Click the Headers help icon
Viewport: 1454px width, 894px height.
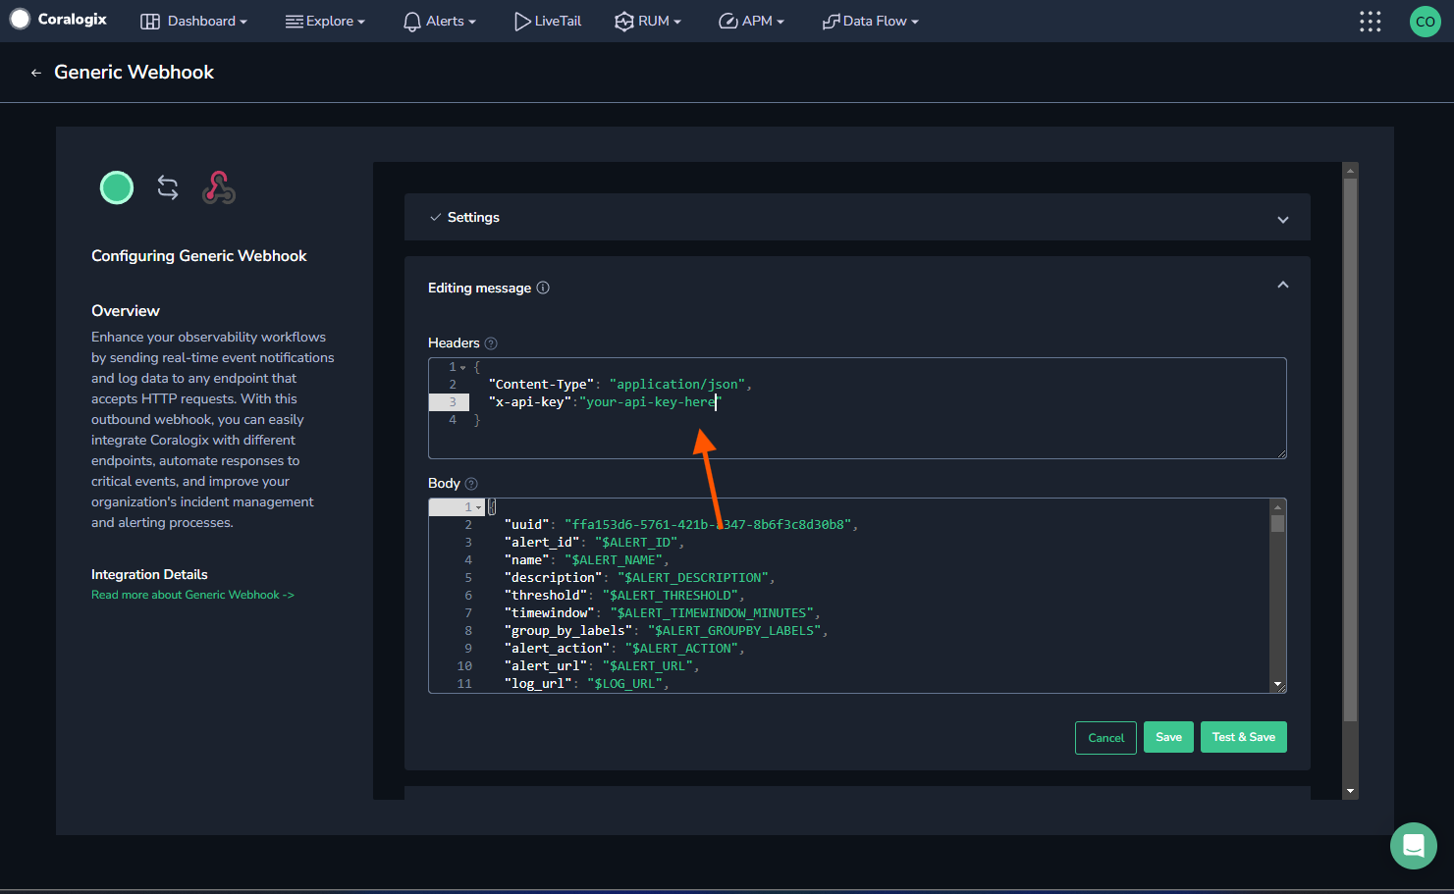(x=491, y=343)
